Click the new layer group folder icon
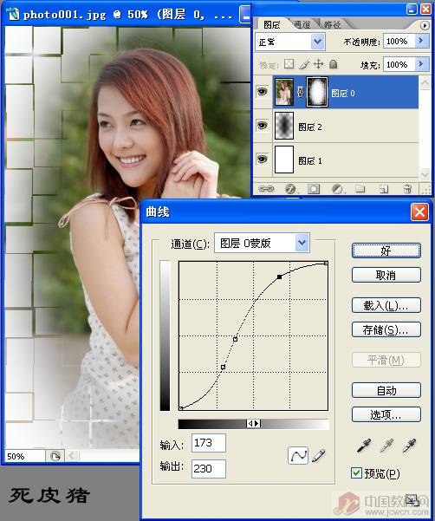The width and height of the screenshot is (435, 521). coord(360,189)
